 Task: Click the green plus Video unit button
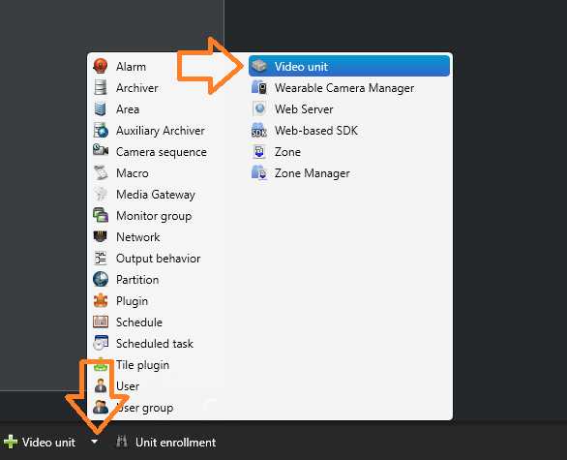coord(40,442)
